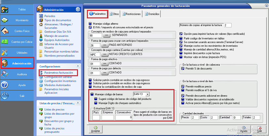
Task: Uncheck Manejar código alterno option
Action: coord(91,24)
